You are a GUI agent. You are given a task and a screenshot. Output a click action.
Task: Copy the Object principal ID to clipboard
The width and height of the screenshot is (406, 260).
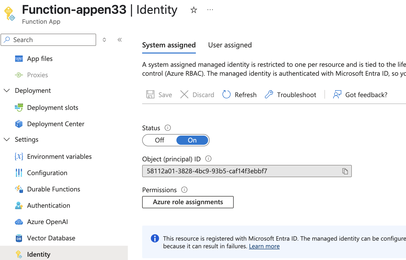point(345,171)
